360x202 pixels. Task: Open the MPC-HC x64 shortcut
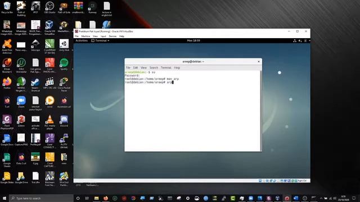(49, 83)
